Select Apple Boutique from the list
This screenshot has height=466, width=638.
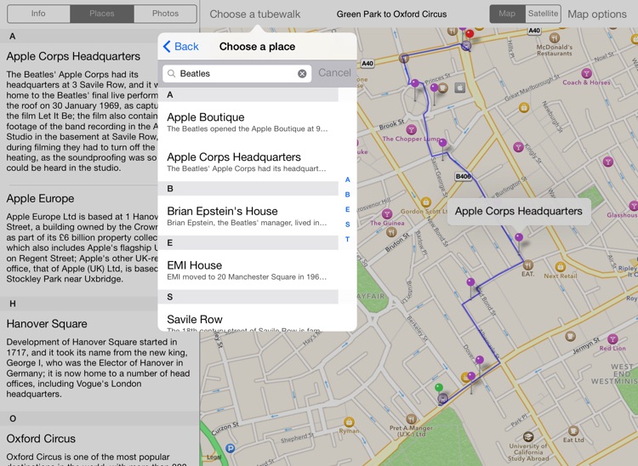(x=248, y=122)
